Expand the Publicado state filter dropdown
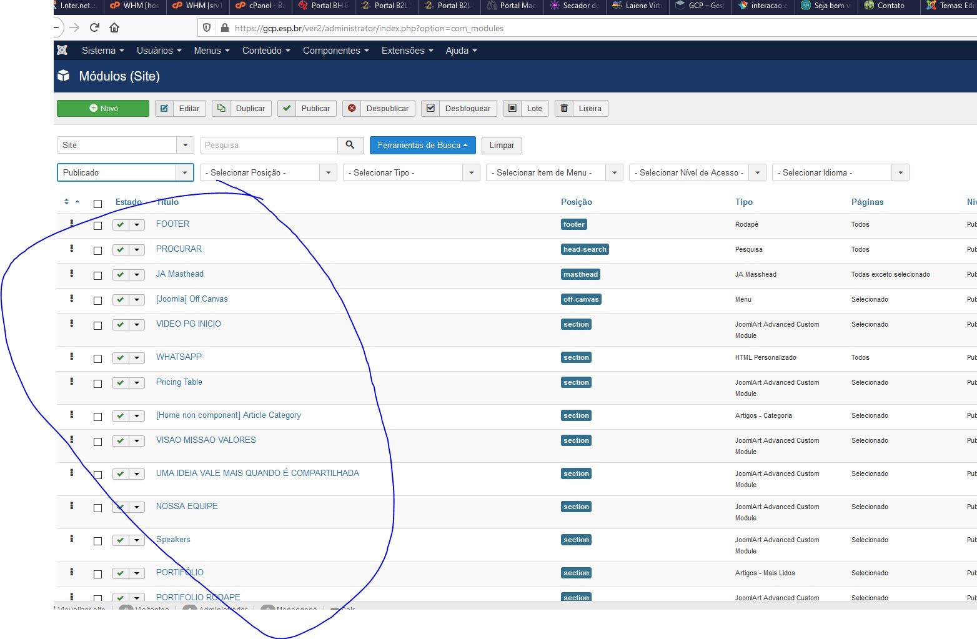 point(125,172)
